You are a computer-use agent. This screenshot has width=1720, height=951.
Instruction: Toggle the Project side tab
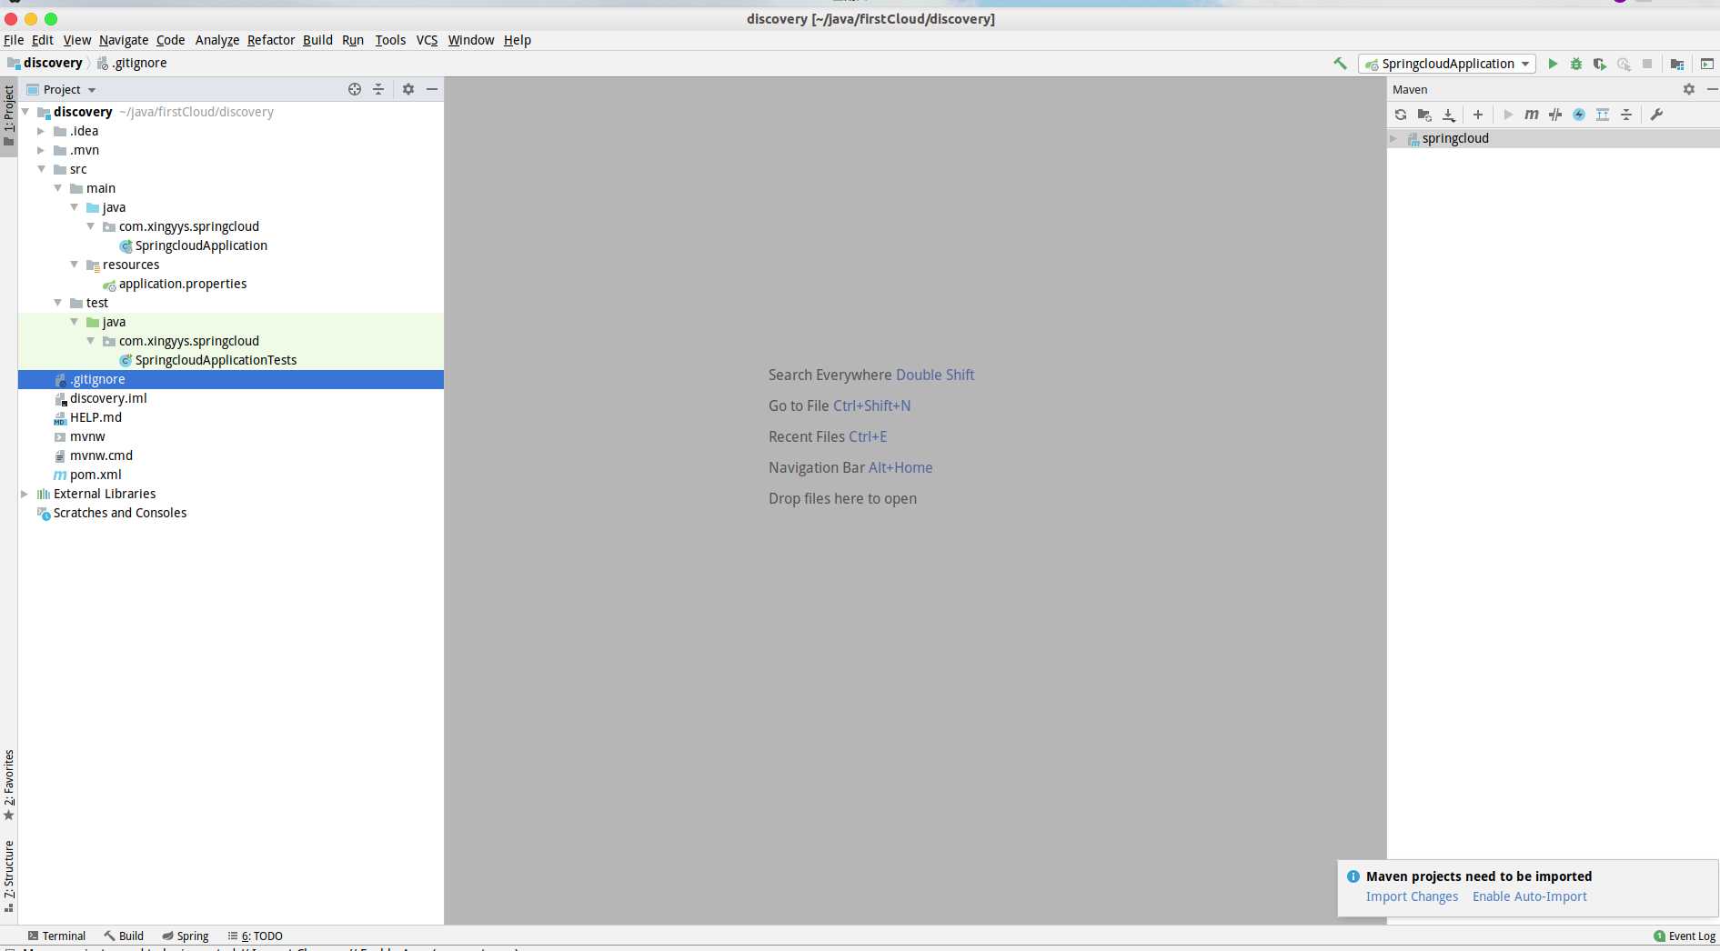9,116
